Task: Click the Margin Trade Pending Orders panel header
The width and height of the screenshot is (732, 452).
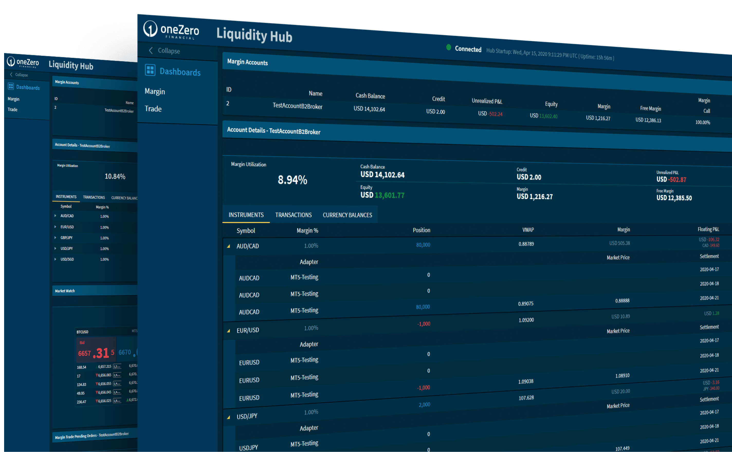Action: (x=95, y=436)
